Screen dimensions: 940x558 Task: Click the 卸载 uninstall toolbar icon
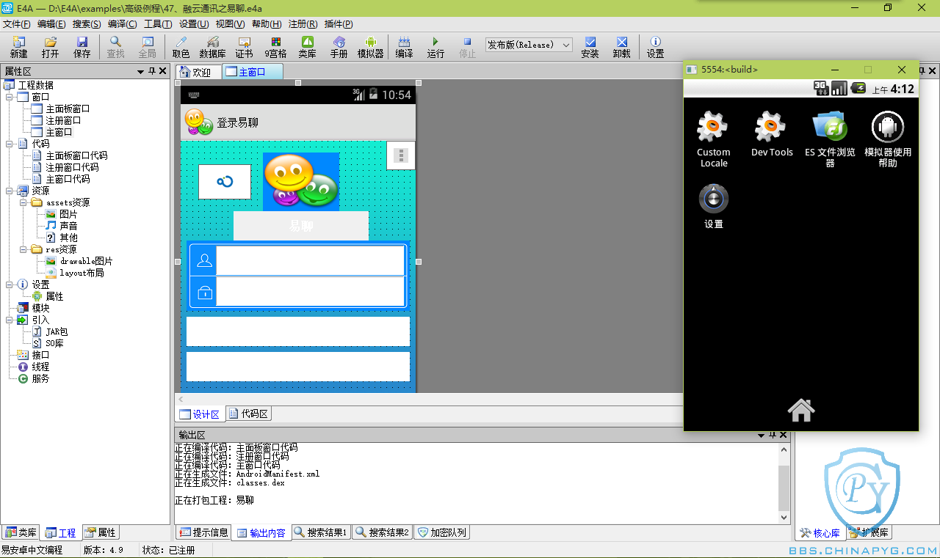pyautogui.click(x=622, y=47)
